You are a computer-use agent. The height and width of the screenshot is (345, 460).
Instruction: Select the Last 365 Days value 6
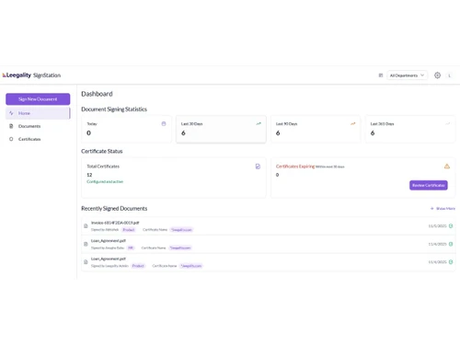click(x=373, y=132)
